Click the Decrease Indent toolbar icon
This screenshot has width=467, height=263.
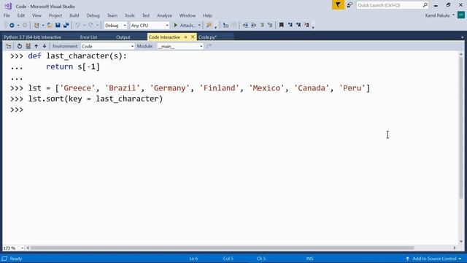pos(245,26)
